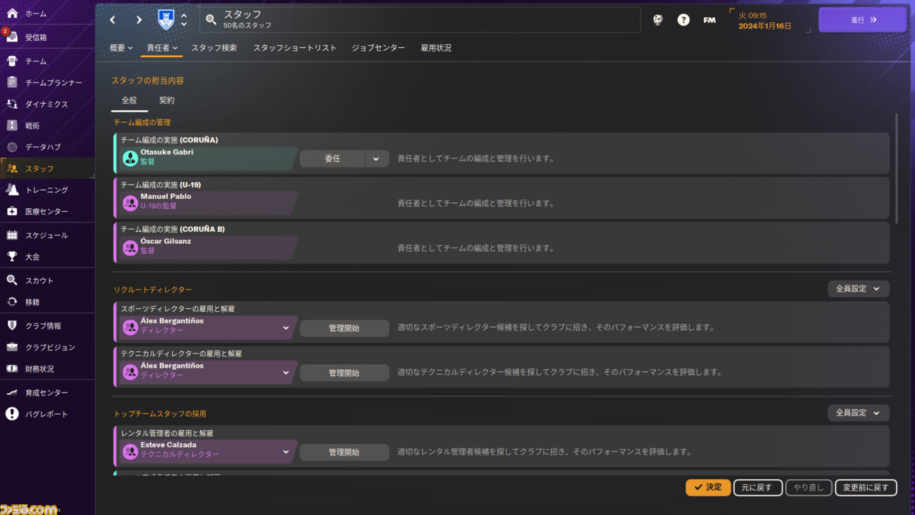Open the 受信箱 inbox icon
This screenshot has width=915, height=515.
point(12,37)
